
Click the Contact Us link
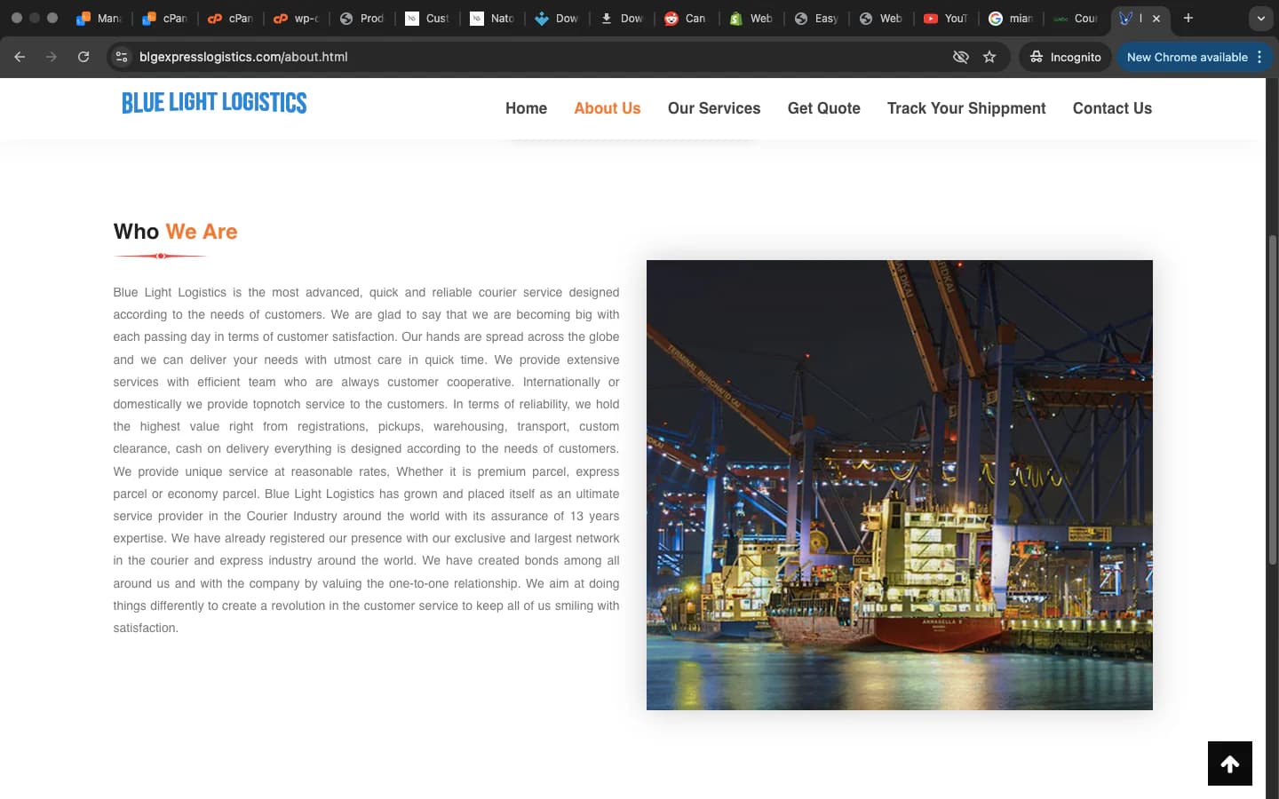pos(1112,108)
